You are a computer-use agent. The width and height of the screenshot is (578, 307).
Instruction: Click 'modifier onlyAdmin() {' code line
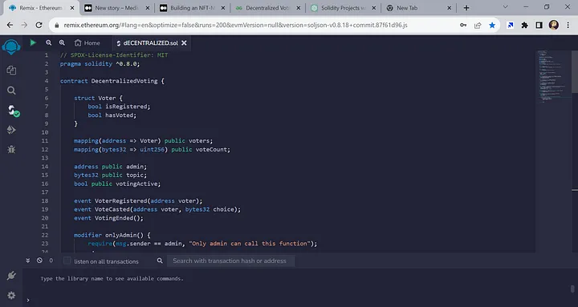coord(112,235)
